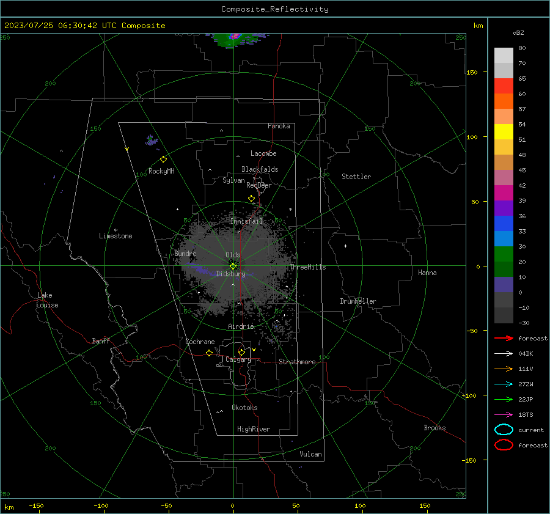The height and width of the screenshot is (514, 550).
Task: Click yellow diamond marker below Cochrane
Action: 209,353
